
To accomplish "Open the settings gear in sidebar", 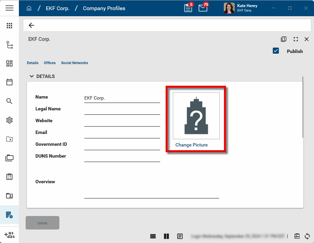I will point(9,120).
